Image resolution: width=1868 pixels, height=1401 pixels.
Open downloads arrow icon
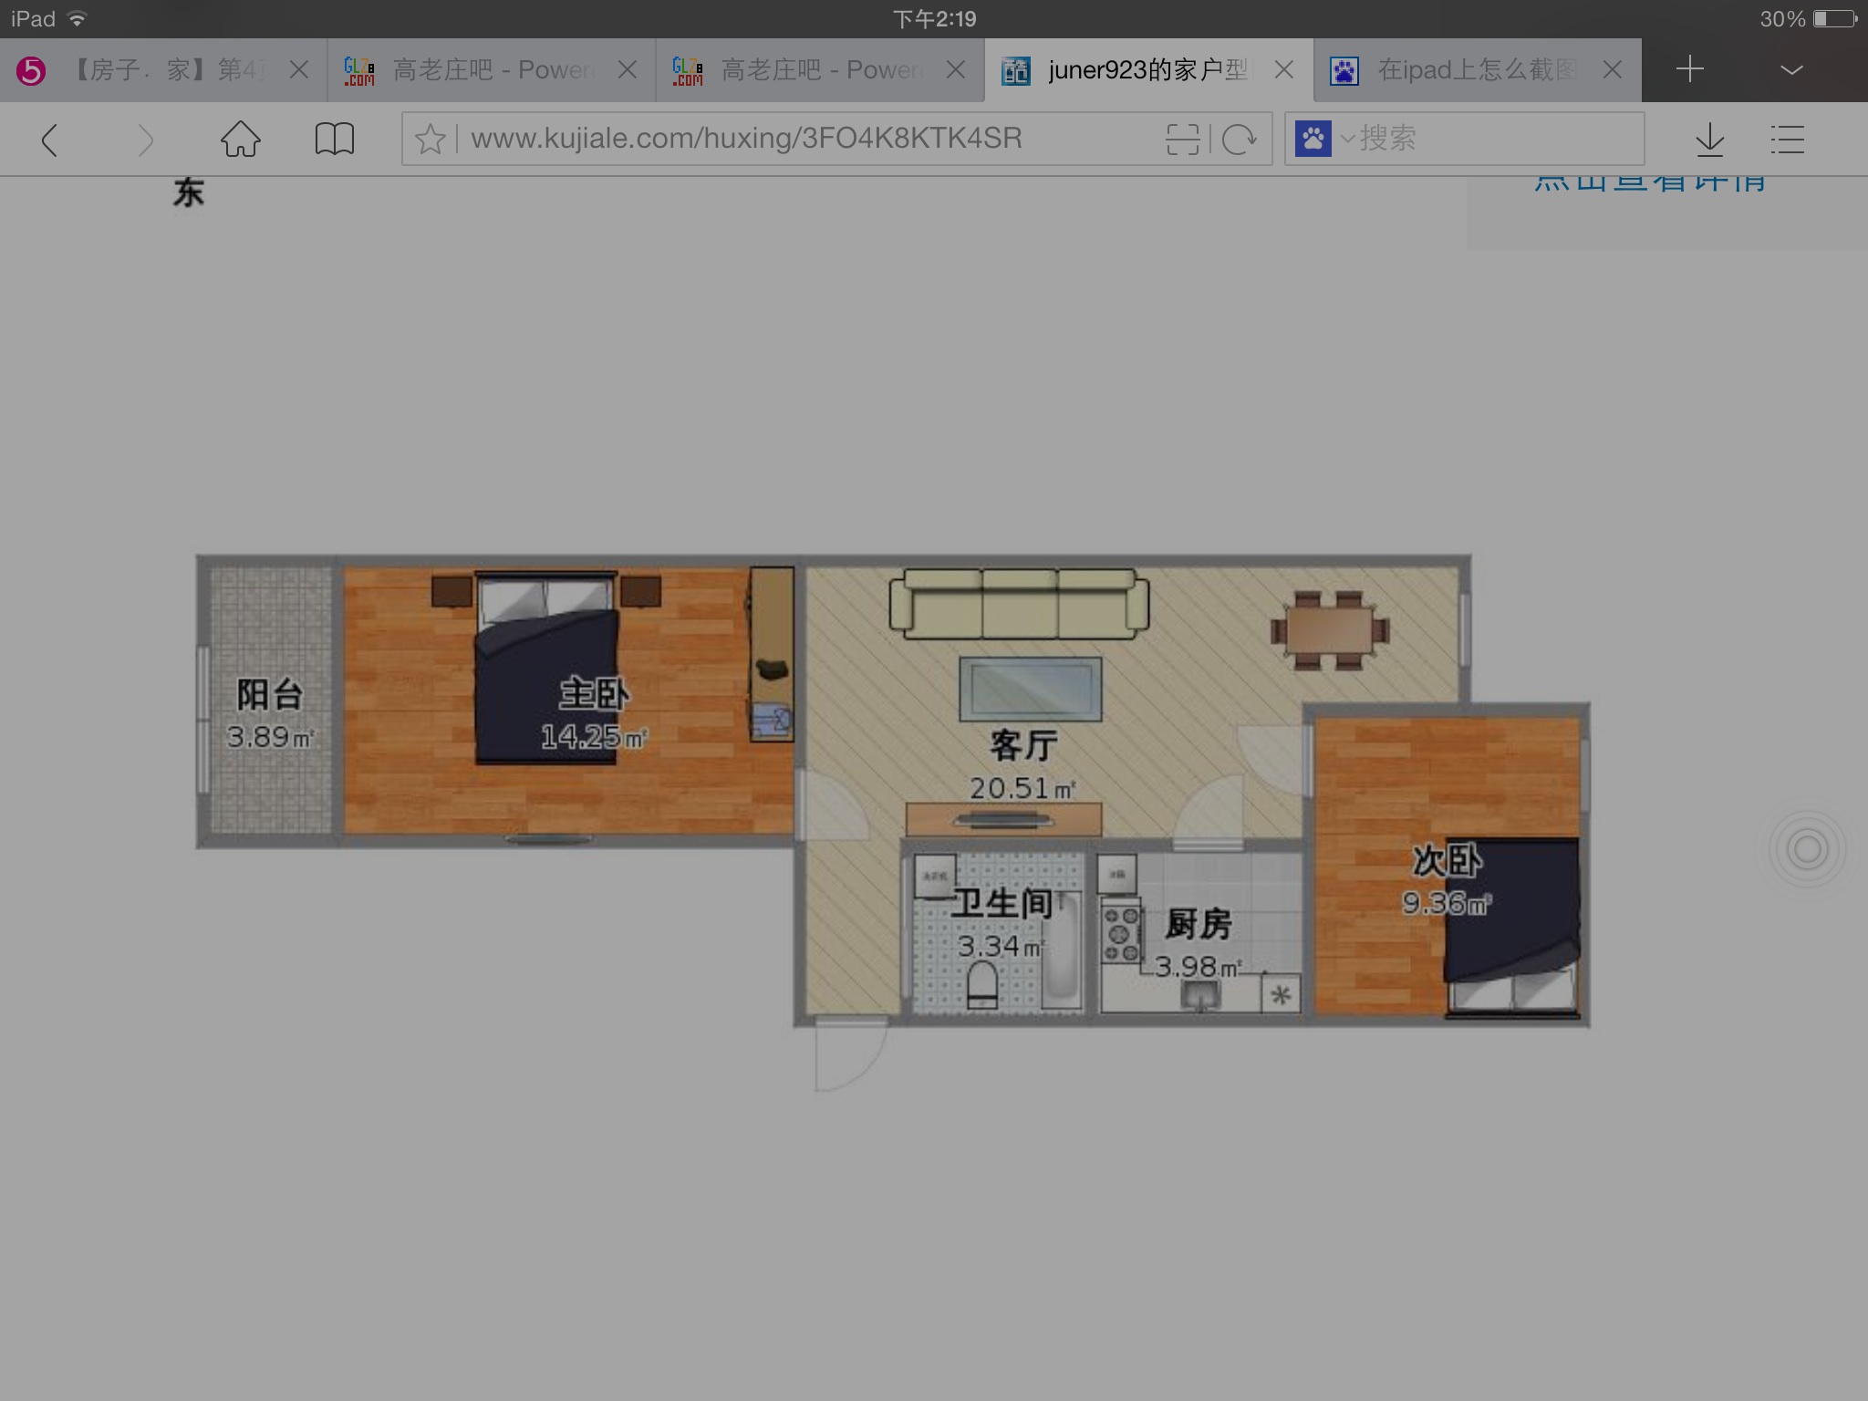click(1710, 140)
